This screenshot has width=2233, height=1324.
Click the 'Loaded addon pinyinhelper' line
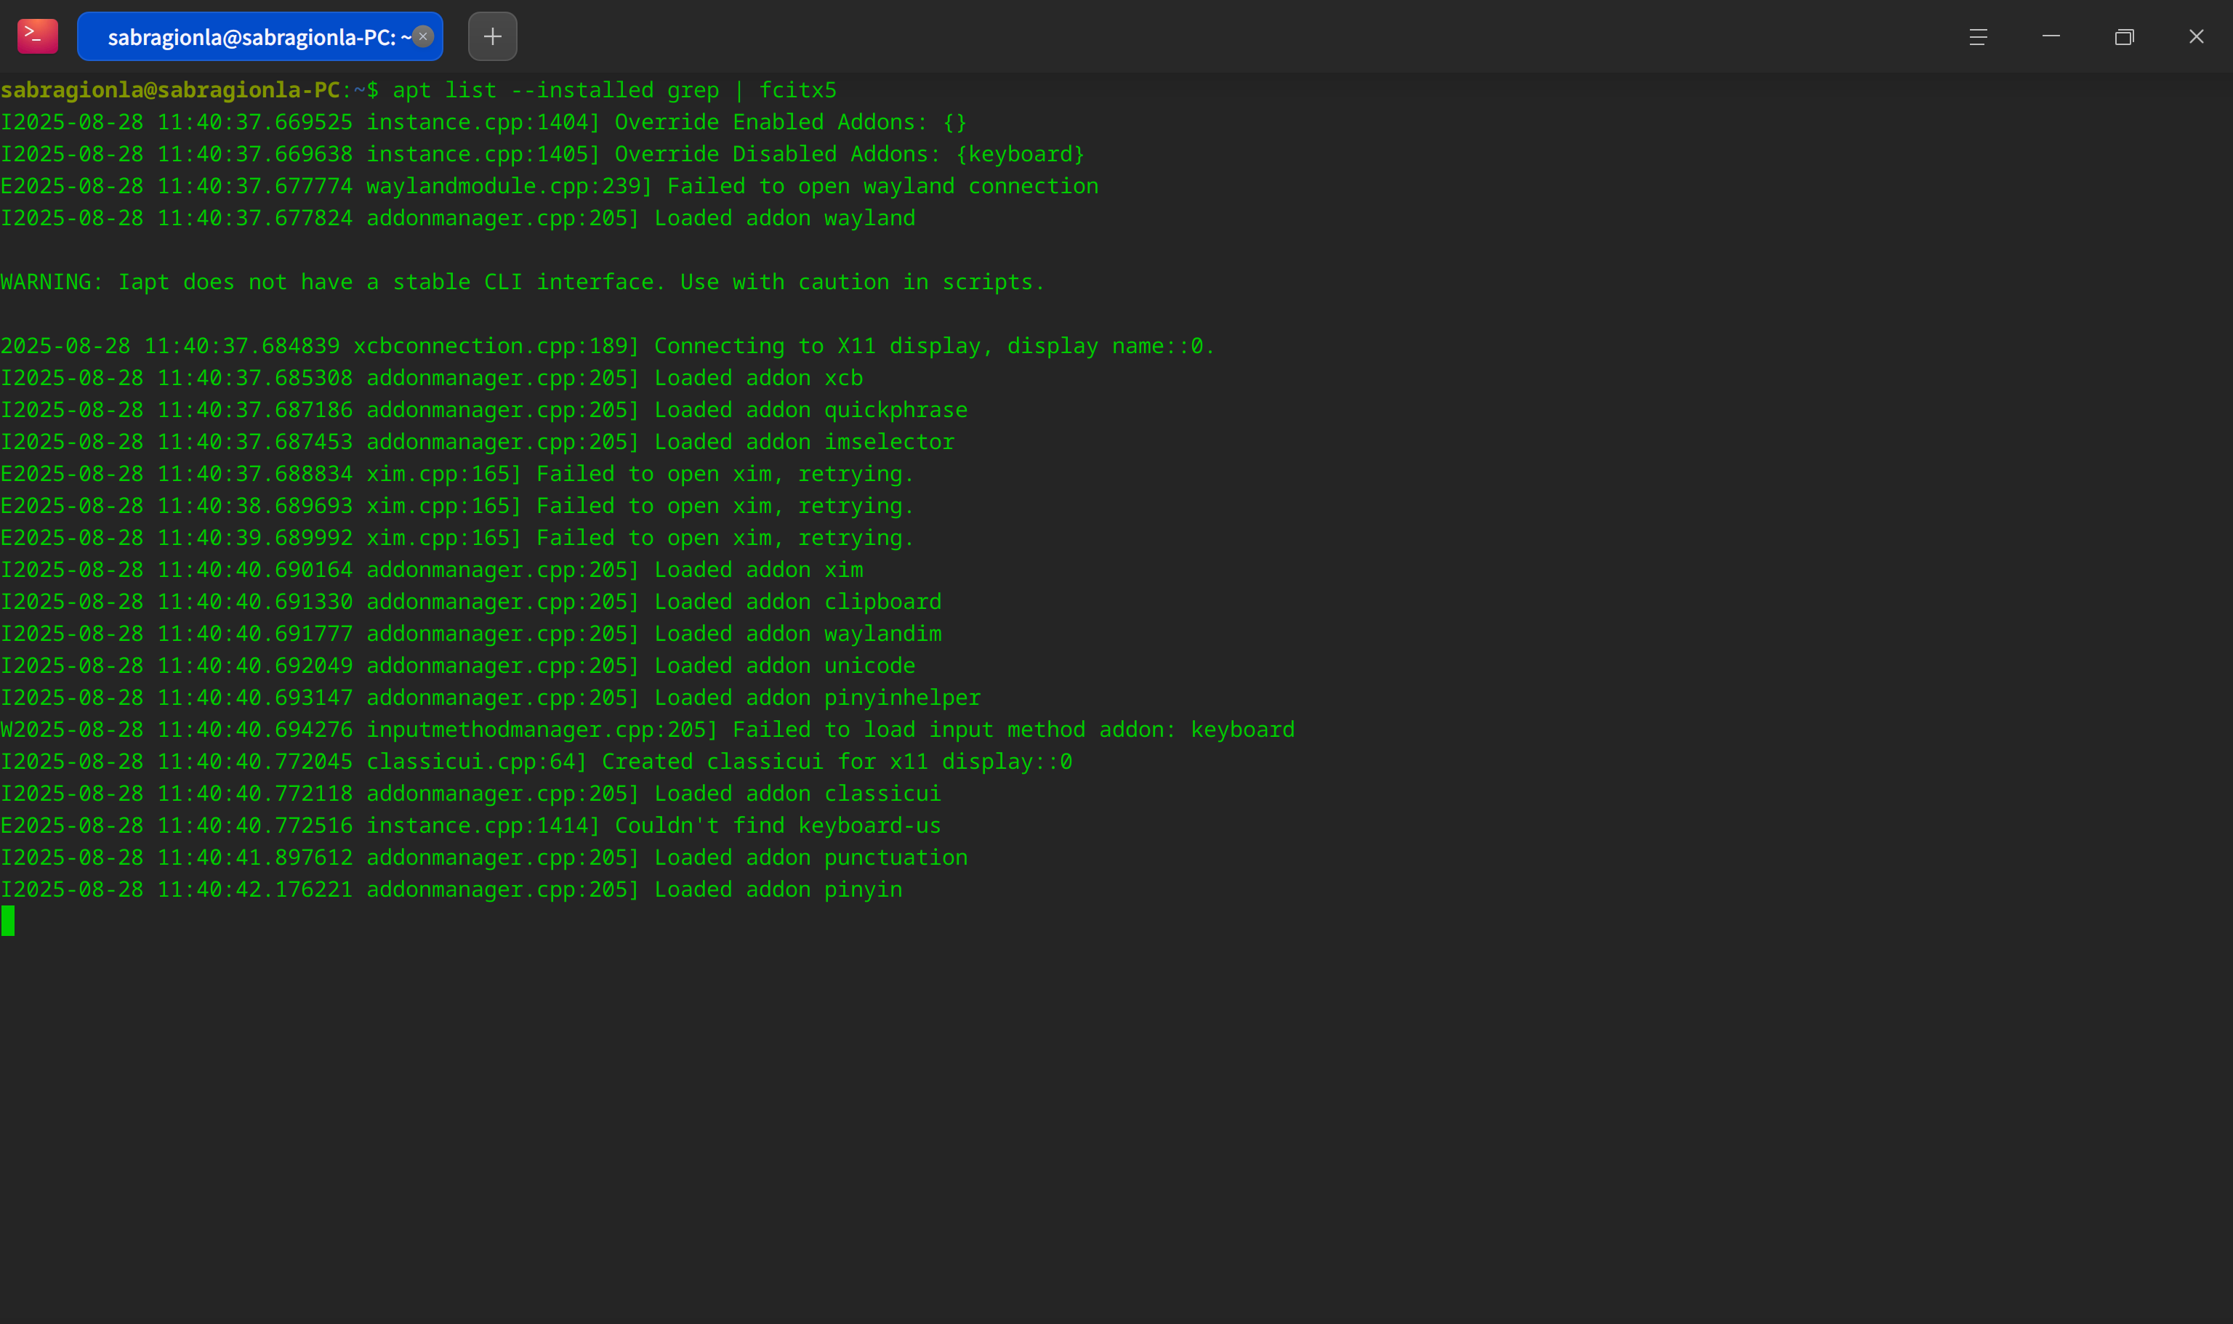[x=491, y=698]
